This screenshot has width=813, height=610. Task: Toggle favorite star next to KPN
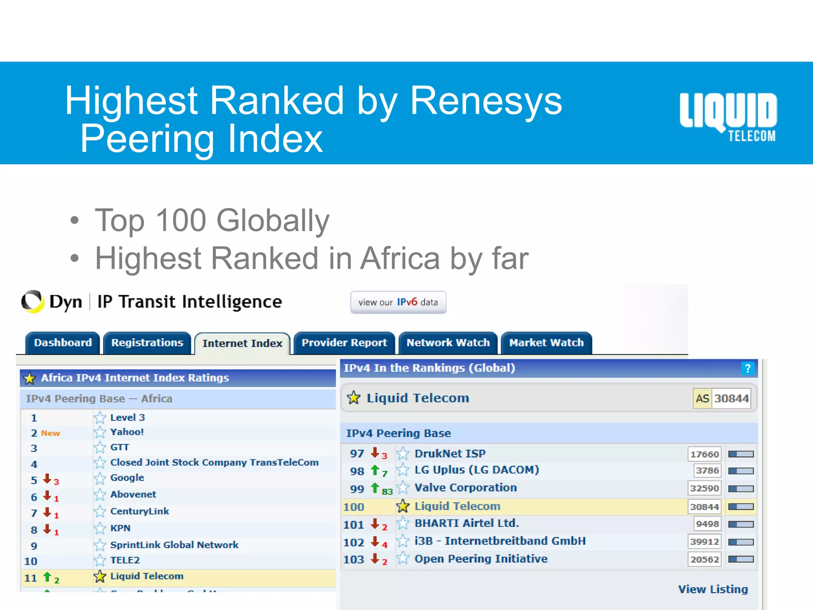click(x=100, y=528)
